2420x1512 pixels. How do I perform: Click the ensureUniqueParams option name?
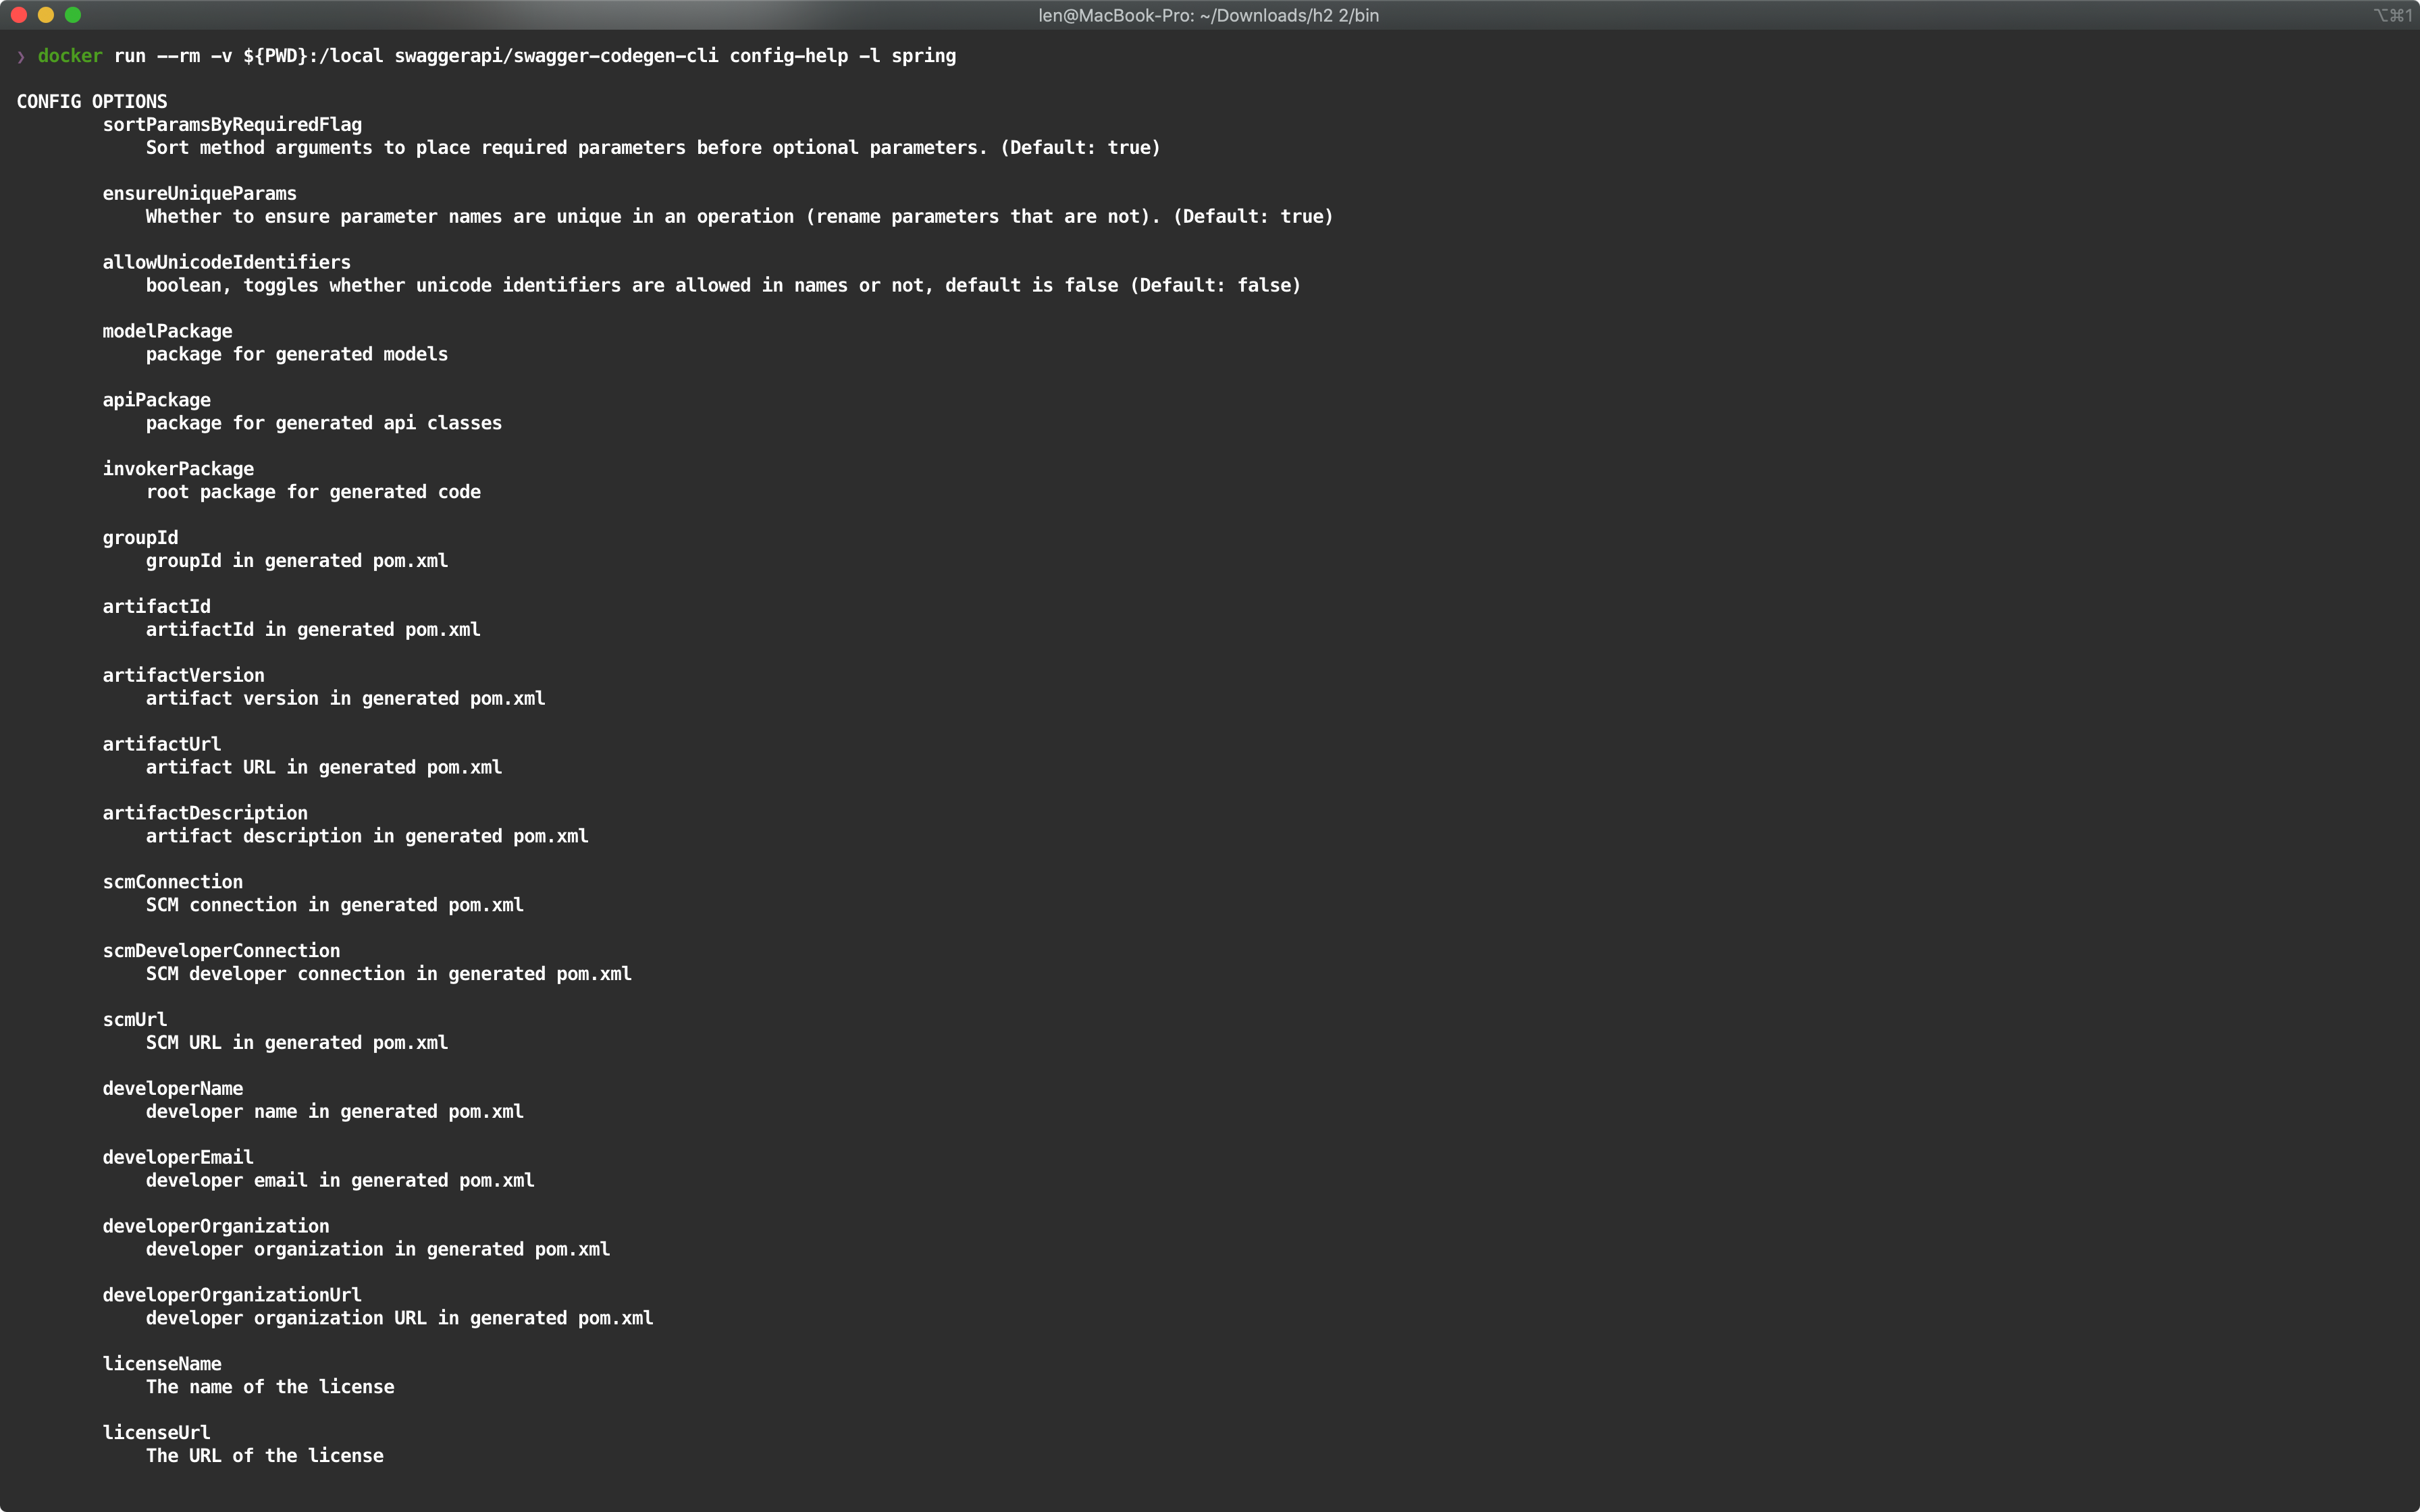199,194
